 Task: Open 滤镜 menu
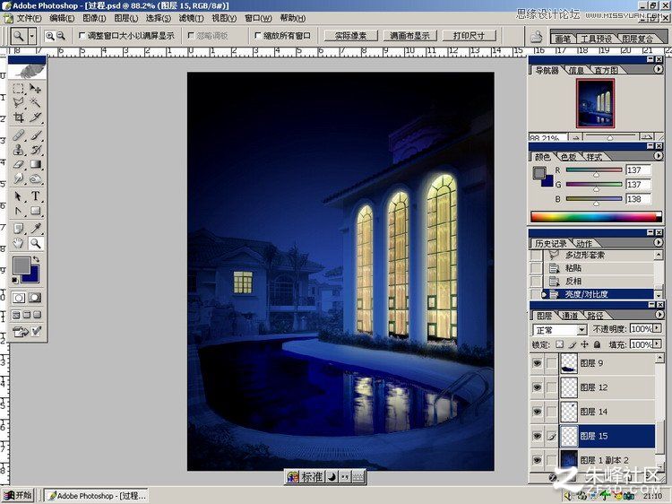(191, 18)
